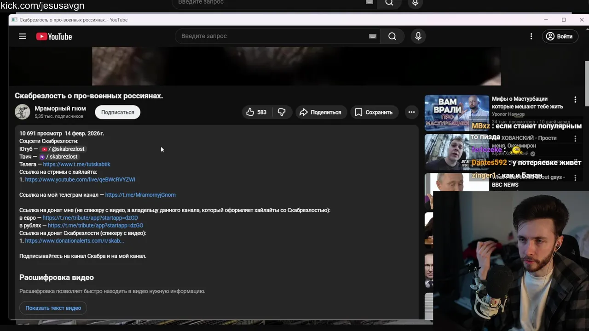
Task: Click Сохранить save button
Action: (374, 112)
